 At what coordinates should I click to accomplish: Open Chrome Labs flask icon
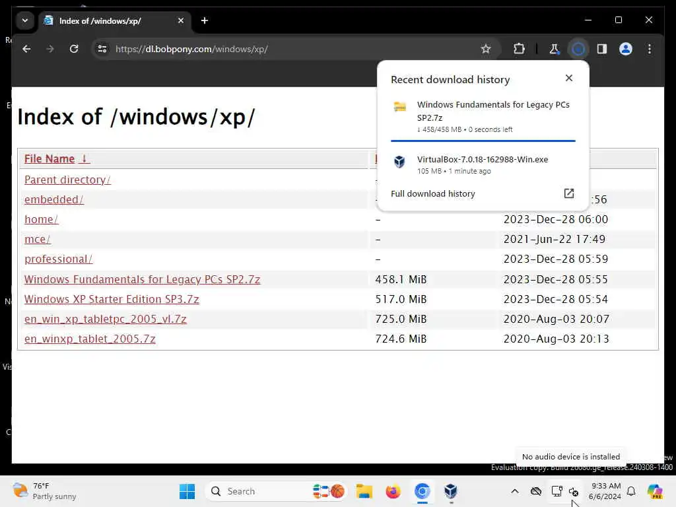click(554, 49)
